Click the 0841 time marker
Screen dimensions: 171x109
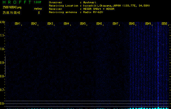click(x=17, y=24)
